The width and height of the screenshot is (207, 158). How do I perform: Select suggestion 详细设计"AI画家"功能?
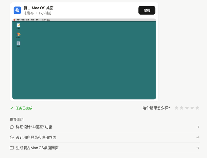point(105,127)
